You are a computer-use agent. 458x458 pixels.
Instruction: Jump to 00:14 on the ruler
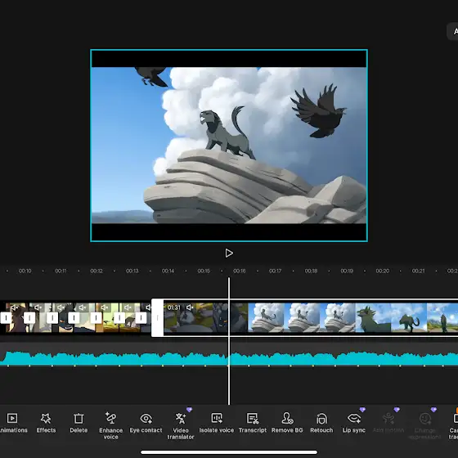click(168, 271)
